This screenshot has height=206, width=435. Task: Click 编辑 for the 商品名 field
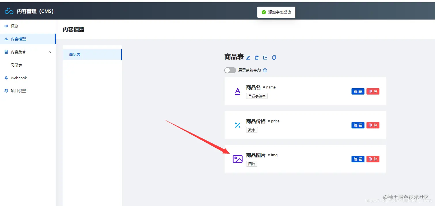point(358,91)
